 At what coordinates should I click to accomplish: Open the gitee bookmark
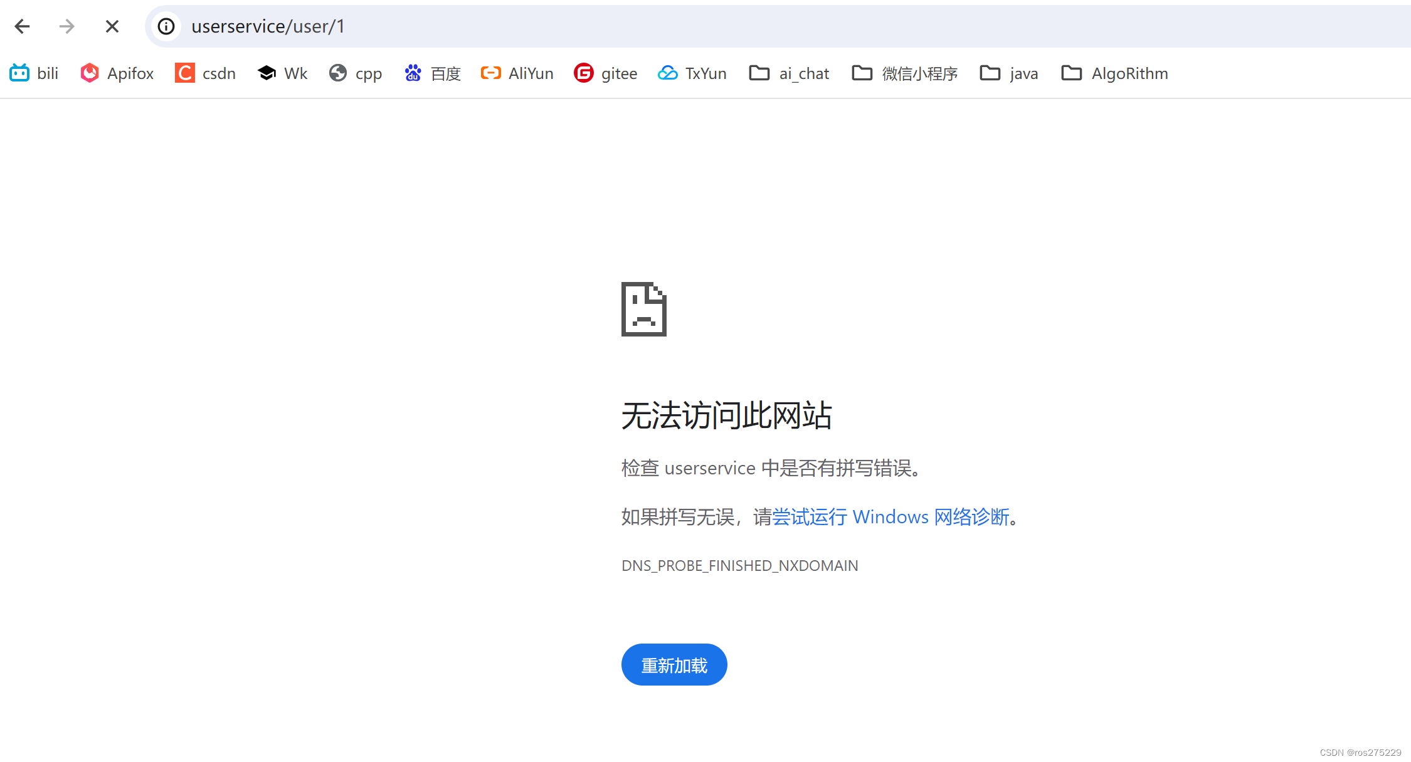[x=606, y=73]
